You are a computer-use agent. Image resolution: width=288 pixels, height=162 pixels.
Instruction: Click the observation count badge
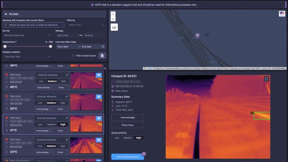click(144, 154)
